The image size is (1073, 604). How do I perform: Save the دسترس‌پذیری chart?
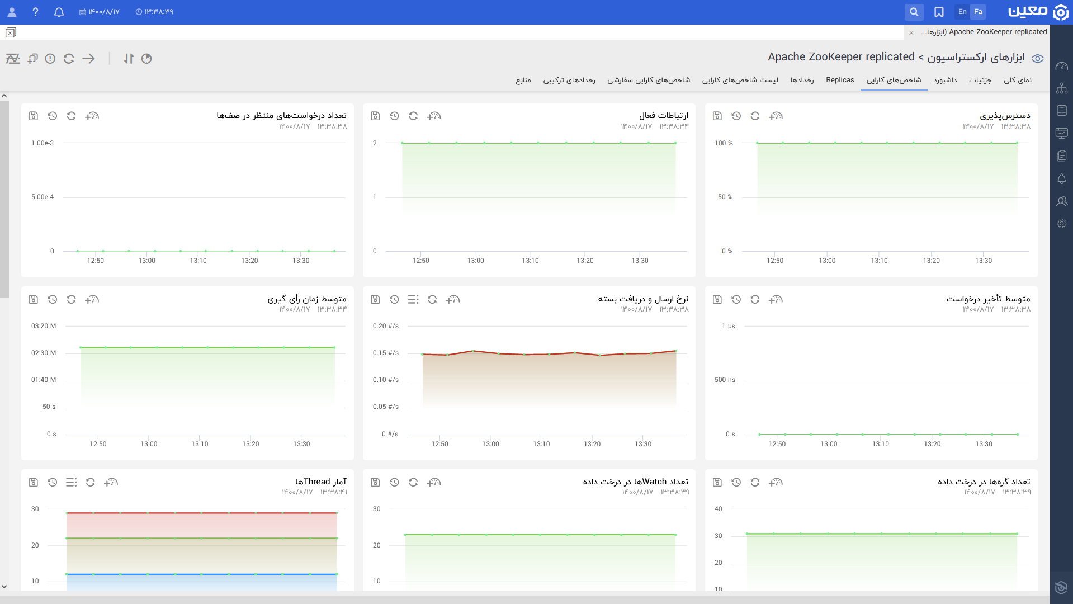coord(717,116)
